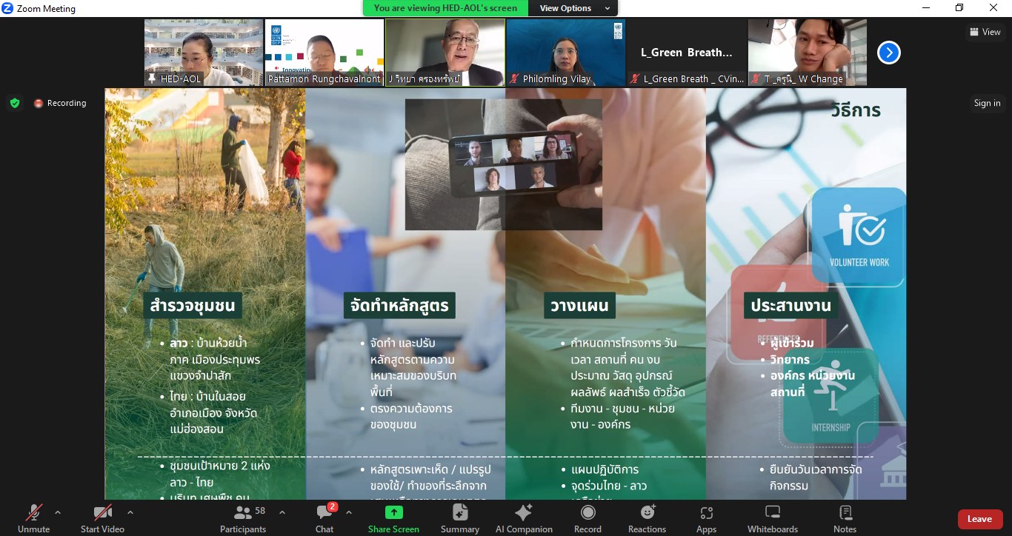1012x536 pixels.
Task: Toggle the Record button
Action: pyautogui.click(x=587, y=517)
